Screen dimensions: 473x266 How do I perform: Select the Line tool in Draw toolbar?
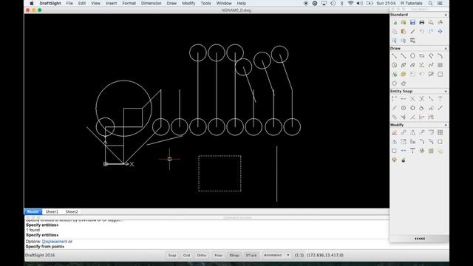point(394,56)
